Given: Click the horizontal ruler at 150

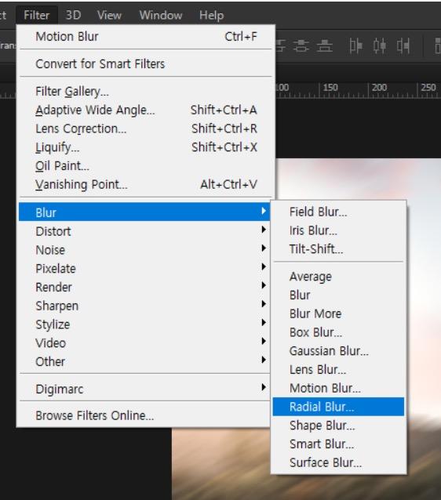Looking at the screenshot, I should (x=330, y=87).
